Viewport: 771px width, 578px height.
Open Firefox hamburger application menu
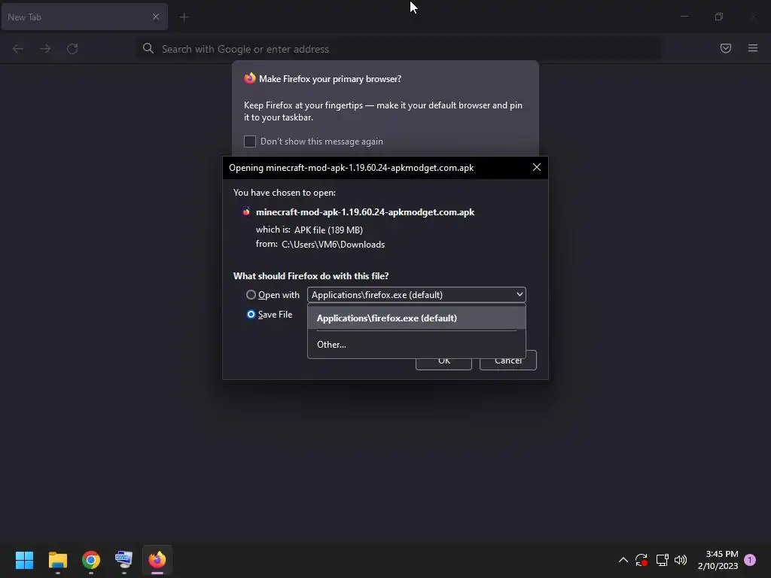point(753,48)
